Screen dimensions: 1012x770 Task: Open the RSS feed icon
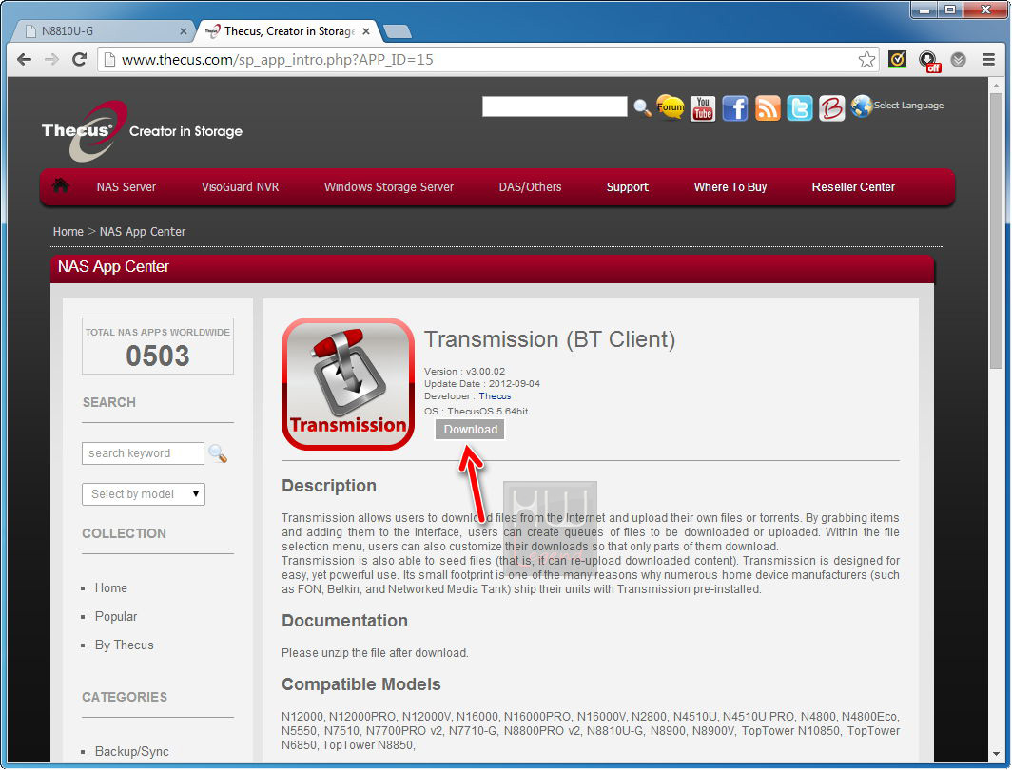768,108
